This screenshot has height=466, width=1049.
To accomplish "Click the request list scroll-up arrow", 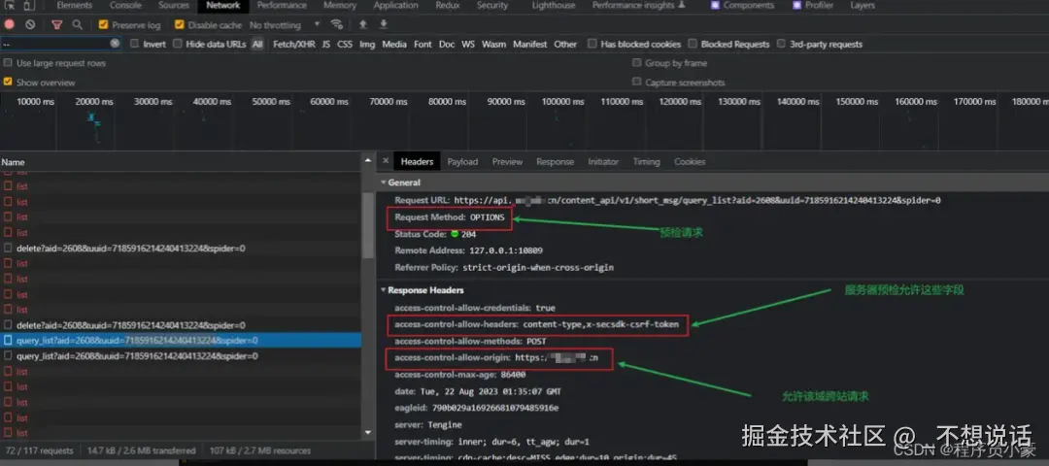I will click(368, 161).
